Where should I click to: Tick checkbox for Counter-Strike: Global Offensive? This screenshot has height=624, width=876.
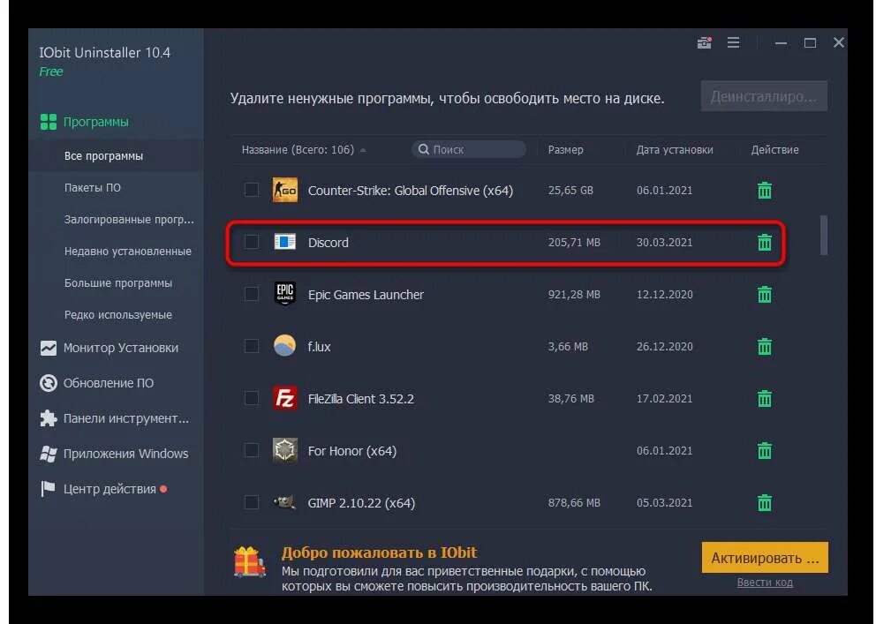tap(252, 191)
